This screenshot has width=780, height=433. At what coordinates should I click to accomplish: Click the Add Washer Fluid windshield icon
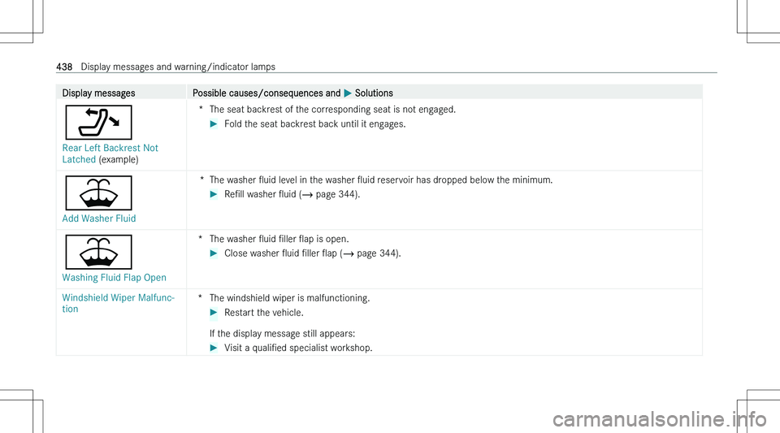[98, 193]
